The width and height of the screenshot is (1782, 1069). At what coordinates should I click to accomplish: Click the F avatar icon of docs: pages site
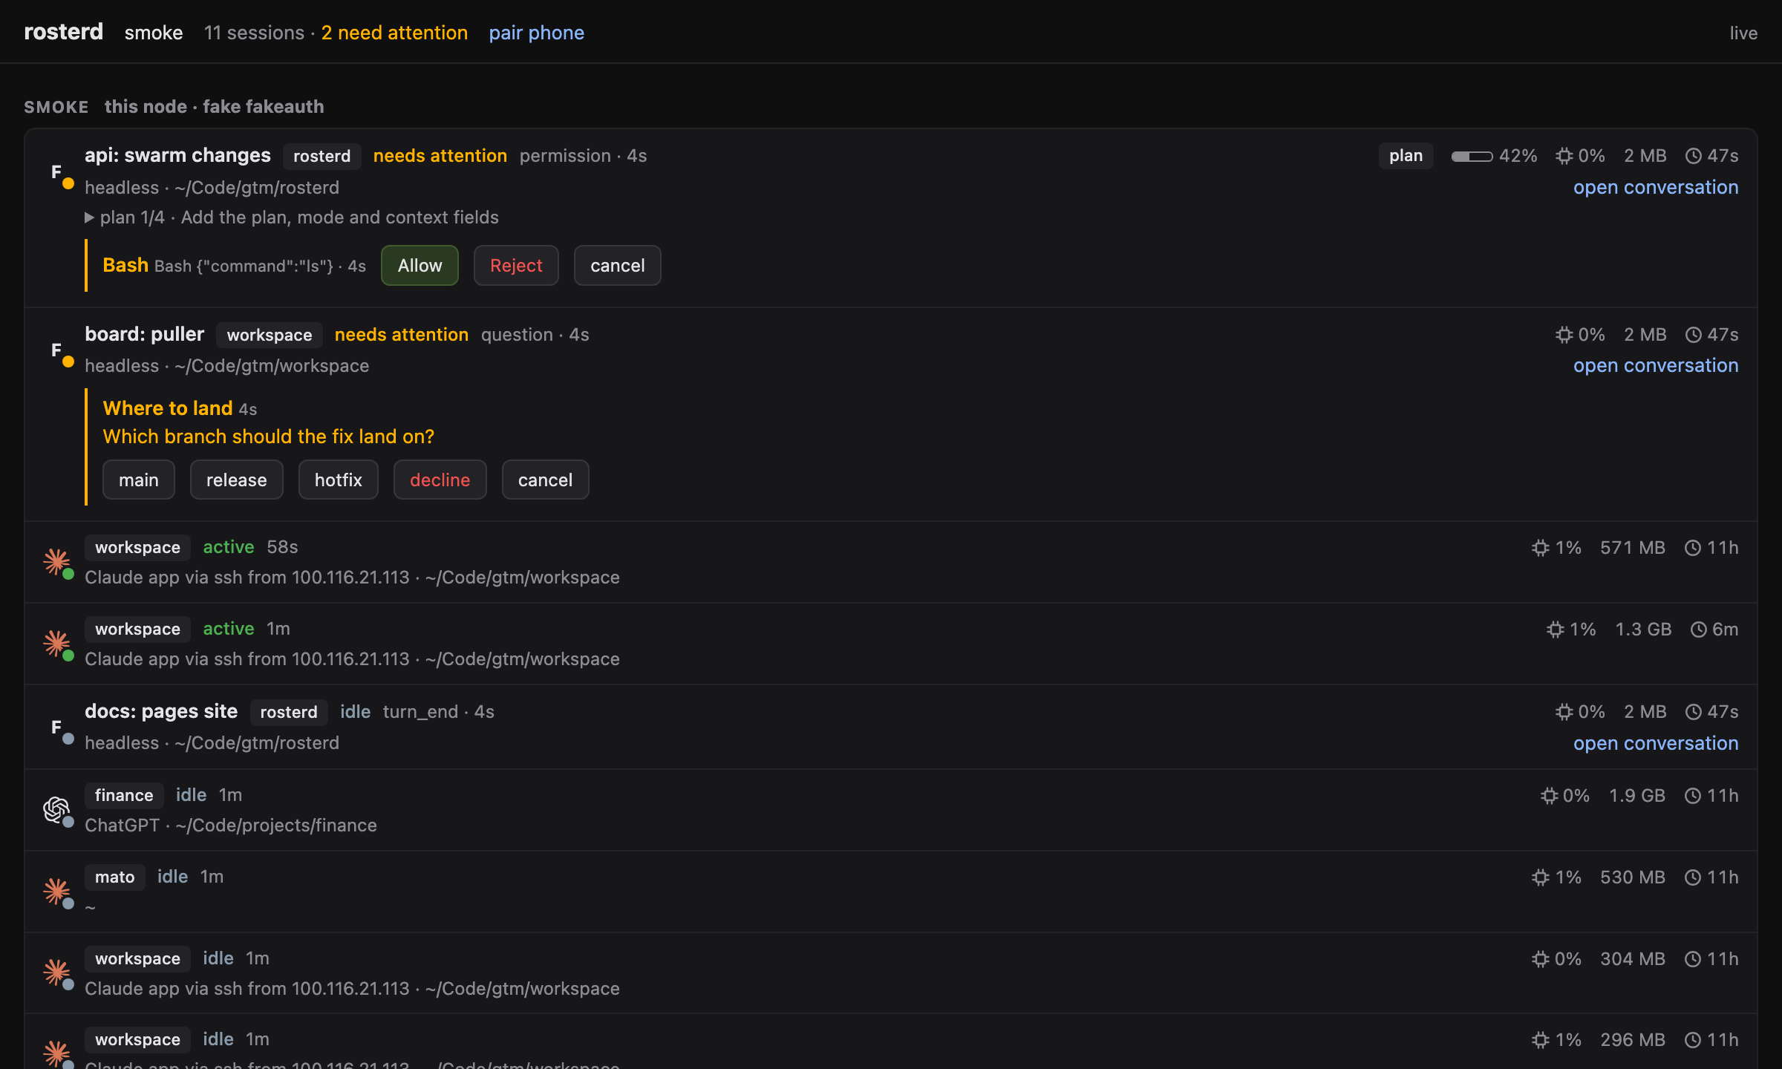56,728
